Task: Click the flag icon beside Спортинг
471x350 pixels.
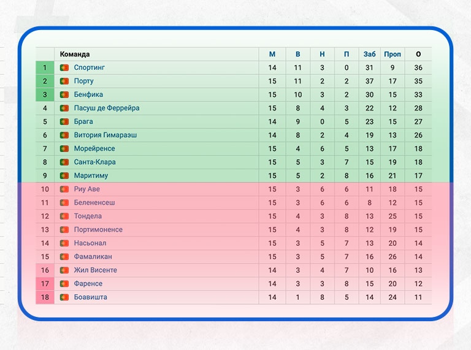Action: [x=64, y=68]
